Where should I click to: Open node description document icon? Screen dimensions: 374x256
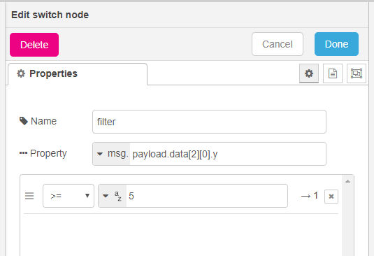tap(333, 73)
